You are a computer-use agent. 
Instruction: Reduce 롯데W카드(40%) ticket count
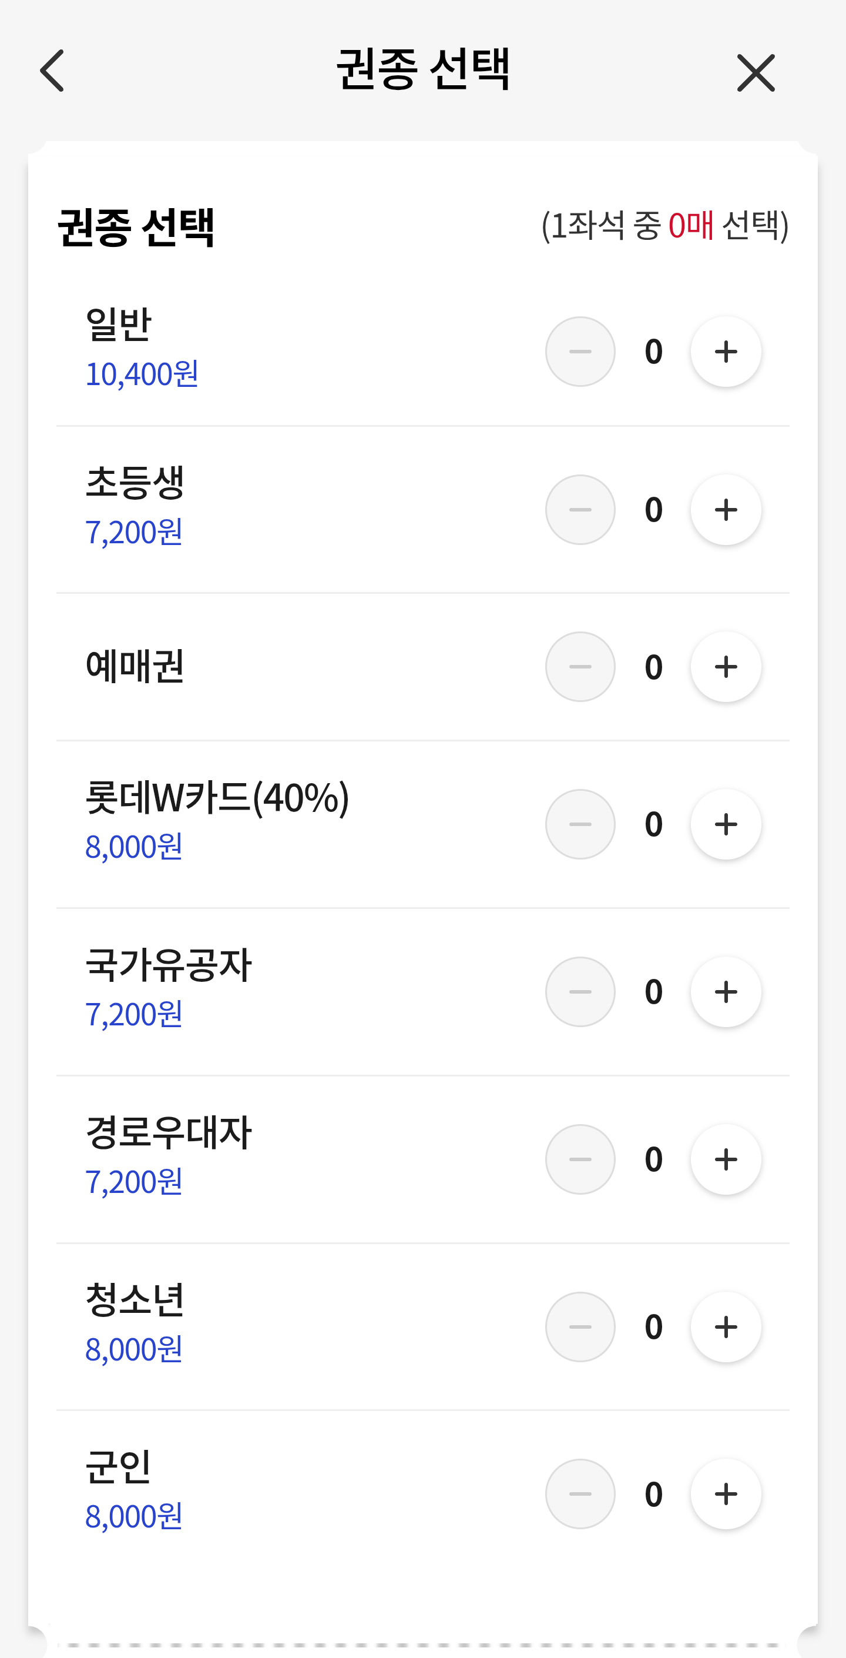[x=580, y=824]
